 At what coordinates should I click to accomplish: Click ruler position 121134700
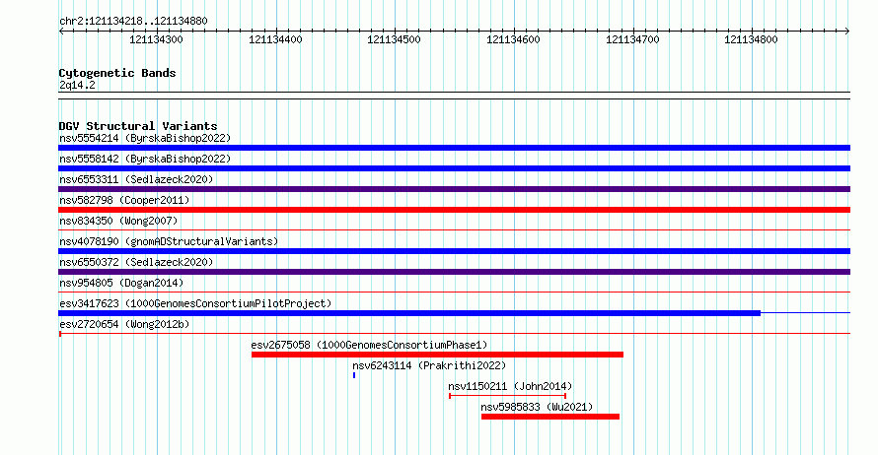[x=632, y=39]
